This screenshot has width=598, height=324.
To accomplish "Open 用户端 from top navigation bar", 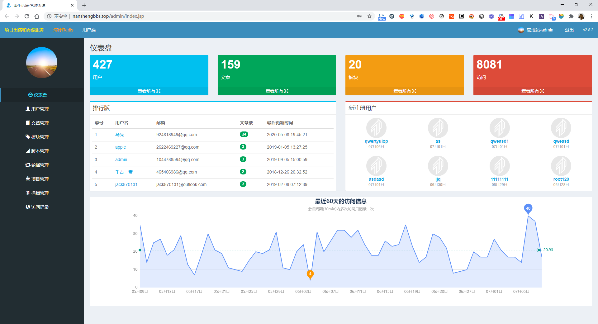I will click(x=89, y=30).
